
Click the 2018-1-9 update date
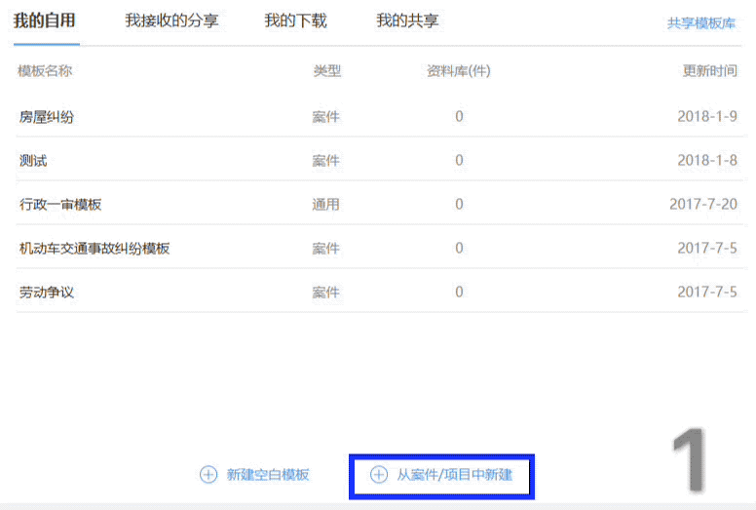(x=707, y=116)
